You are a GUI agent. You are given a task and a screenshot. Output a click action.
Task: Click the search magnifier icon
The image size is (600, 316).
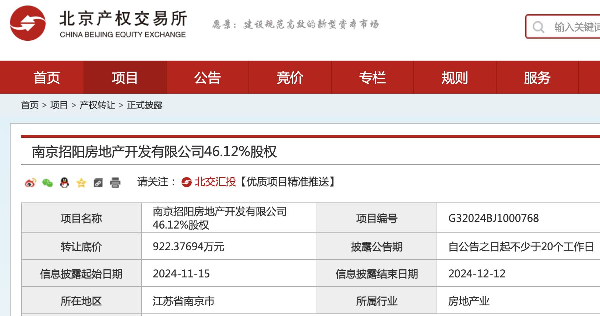pos(538,27)
